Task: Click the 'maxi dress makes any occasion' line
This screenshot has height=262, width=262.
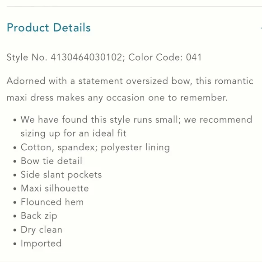Action: pos(117,98)
